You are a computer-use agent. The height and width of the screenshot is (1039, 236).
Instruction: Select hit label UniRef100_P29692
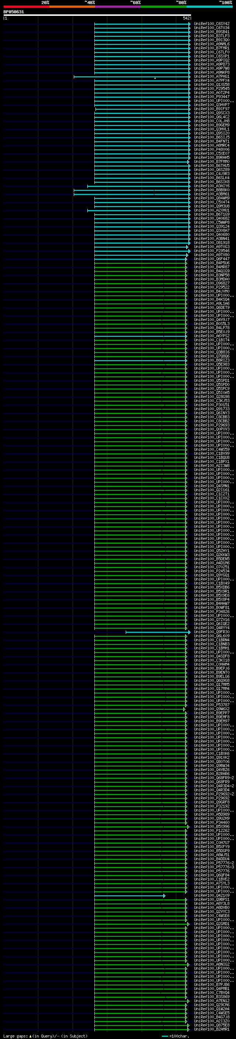tap(211, 798)
